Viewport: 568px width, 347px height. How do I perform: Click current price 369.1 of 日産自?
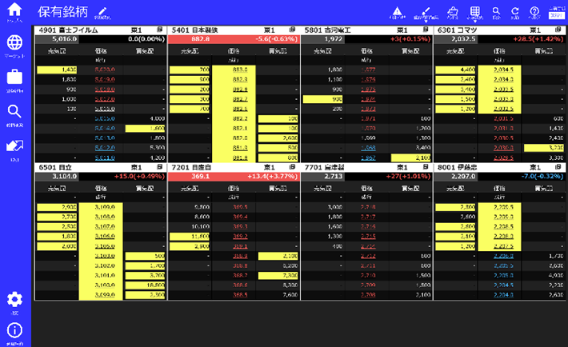[200, 177]
